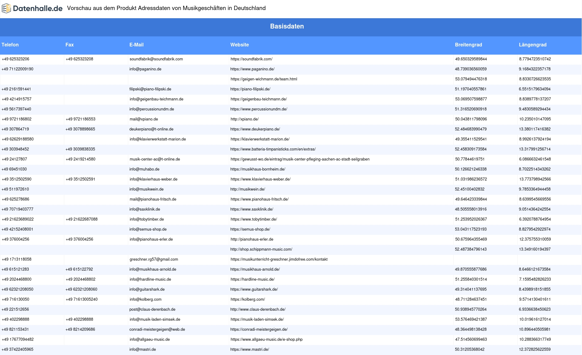582x355 pixels.
Task: Click fax number +49 9721186553
Action: pyautogui.click(x=80, y=119)
